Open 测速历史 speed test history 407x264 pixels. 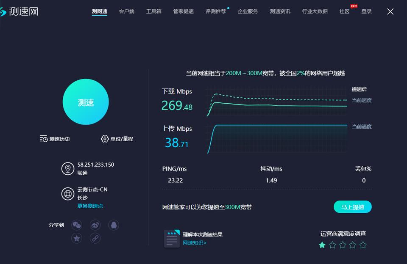click(x=55, y=139)
